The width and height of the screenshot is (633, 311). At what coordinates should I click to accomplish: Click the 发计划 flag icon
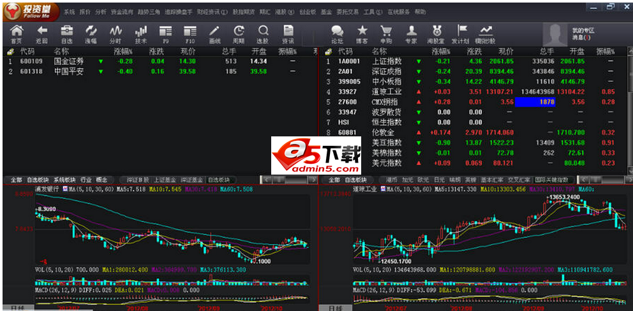460,33
